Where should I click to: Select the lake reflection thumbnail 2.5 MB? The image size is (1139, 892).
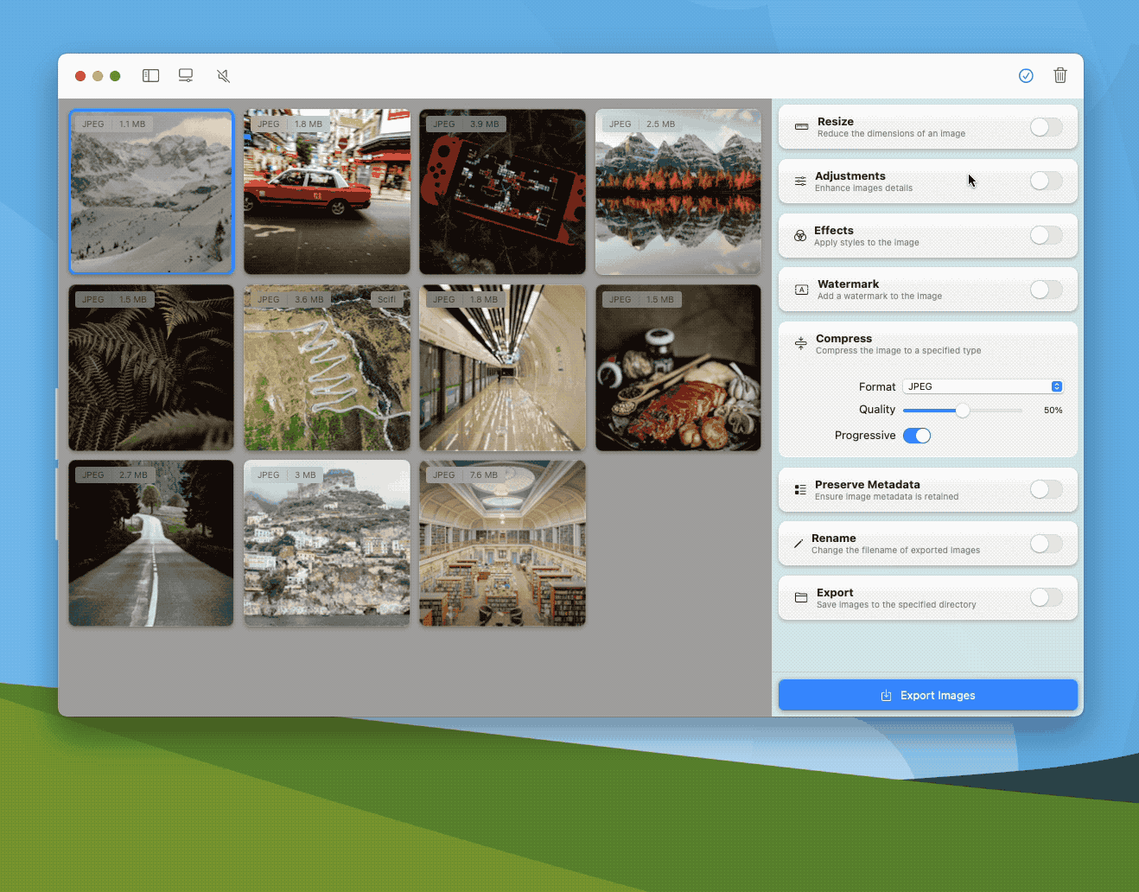pyautogui.click(x=678, y=192)
